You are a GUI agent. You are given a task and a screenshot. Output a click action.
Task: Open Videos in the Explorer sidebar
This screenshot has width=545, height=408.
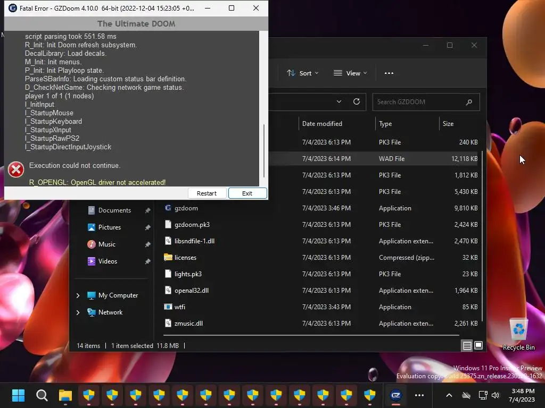click(108, 261)
